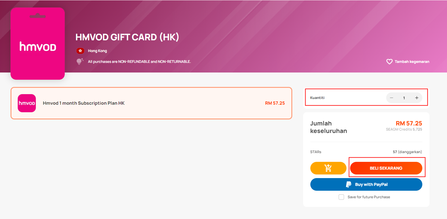Click the Hong Kong region label
Viewport: 447px width, 219px height.
(97, 51)
